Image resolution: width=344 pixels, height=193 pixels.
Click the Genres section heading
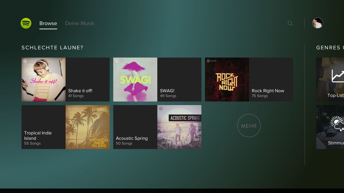click(329, 48)
